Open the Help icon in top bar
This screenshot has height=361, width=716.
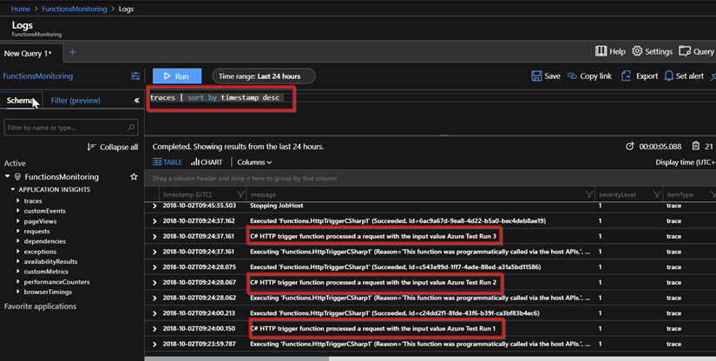(x=601, y=51)
